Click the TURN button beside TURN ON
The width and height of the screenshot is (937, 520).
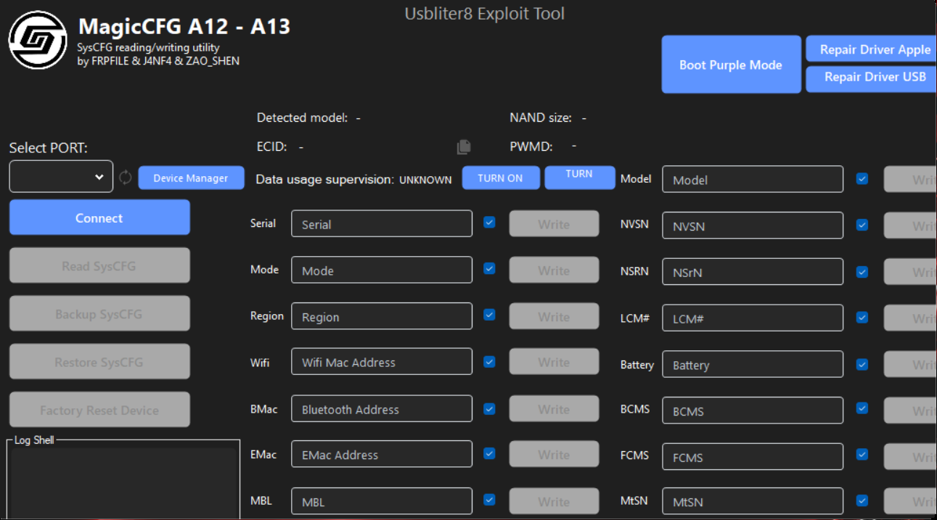tap(580, 178)
